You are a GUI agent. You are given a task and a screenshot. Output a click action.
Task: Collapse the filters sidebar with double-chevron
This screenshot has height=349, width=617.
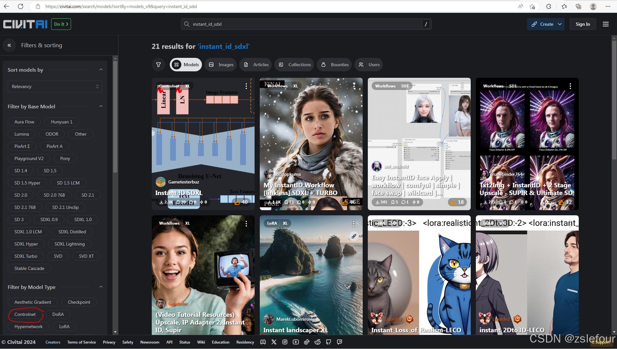9,45
